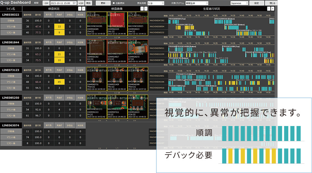Open MACHINE091313 thumbnail in LINE085250

click(97, 107)
